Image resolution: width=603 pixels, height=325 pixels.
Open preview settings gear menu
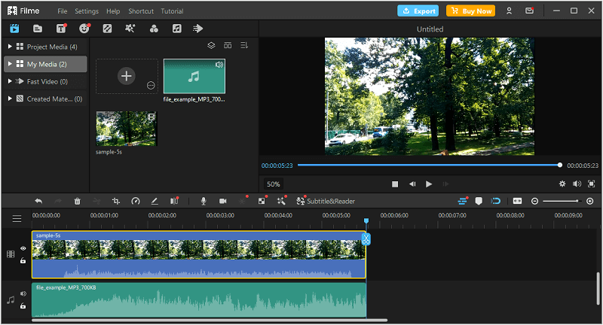coord(562,184)
